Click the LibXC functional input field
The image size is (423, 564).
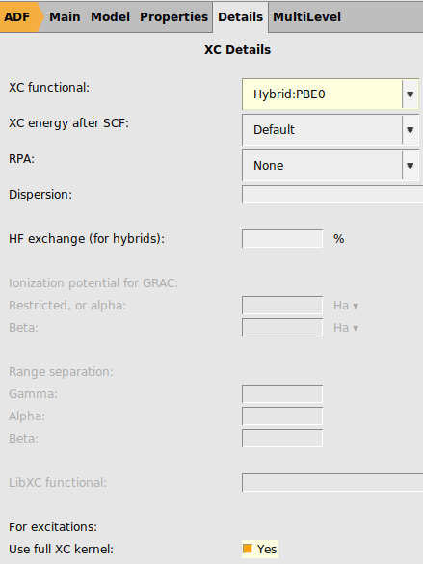coord(332,483)
